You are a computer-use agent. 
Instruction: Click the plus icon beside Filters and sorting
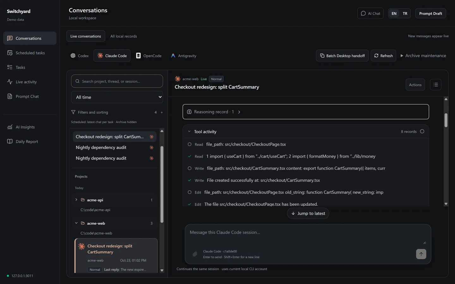pos(162,112)
